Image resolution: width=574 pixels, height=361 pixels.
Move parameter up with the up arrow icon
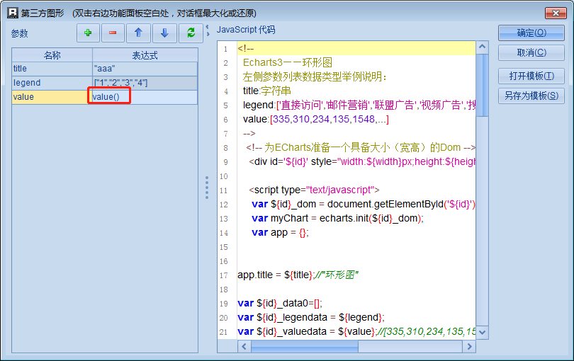click(x=139, y=33)
